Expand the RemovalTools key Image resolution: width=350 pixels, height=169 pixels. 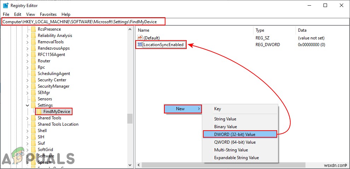coord(28,42)
